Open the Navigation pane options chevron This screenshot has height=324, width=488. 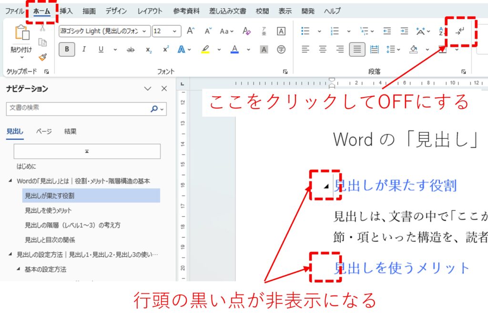[x=148, y=89]
